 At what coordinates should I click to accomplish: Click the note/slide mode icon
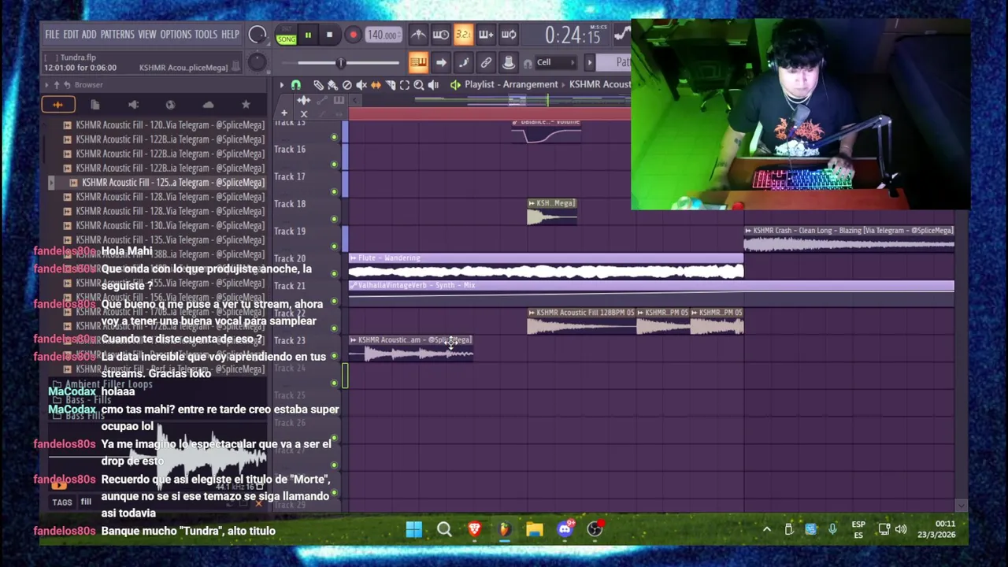pos(463,62)
